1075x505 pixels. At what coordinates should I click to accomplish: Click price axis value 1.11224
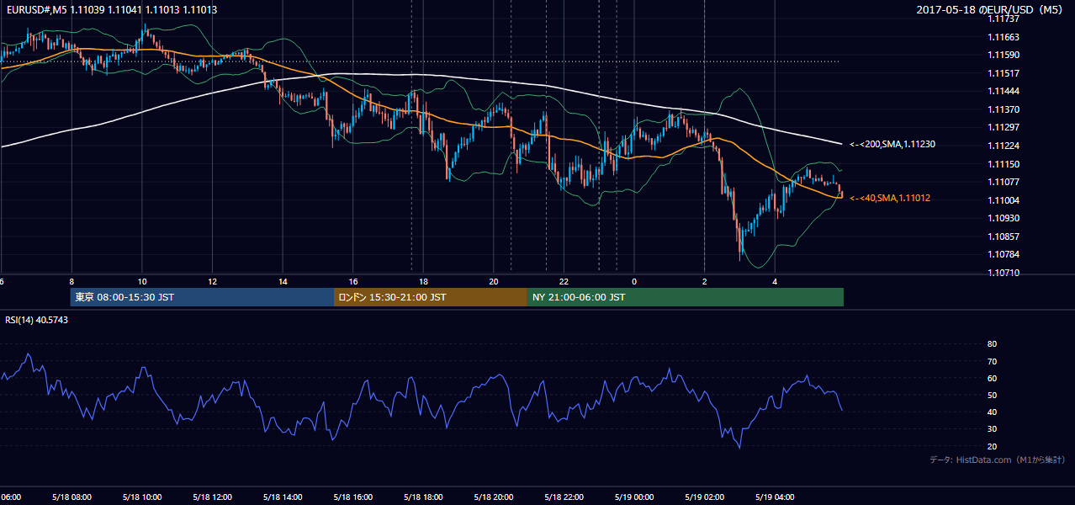[x=1004, y=146]
